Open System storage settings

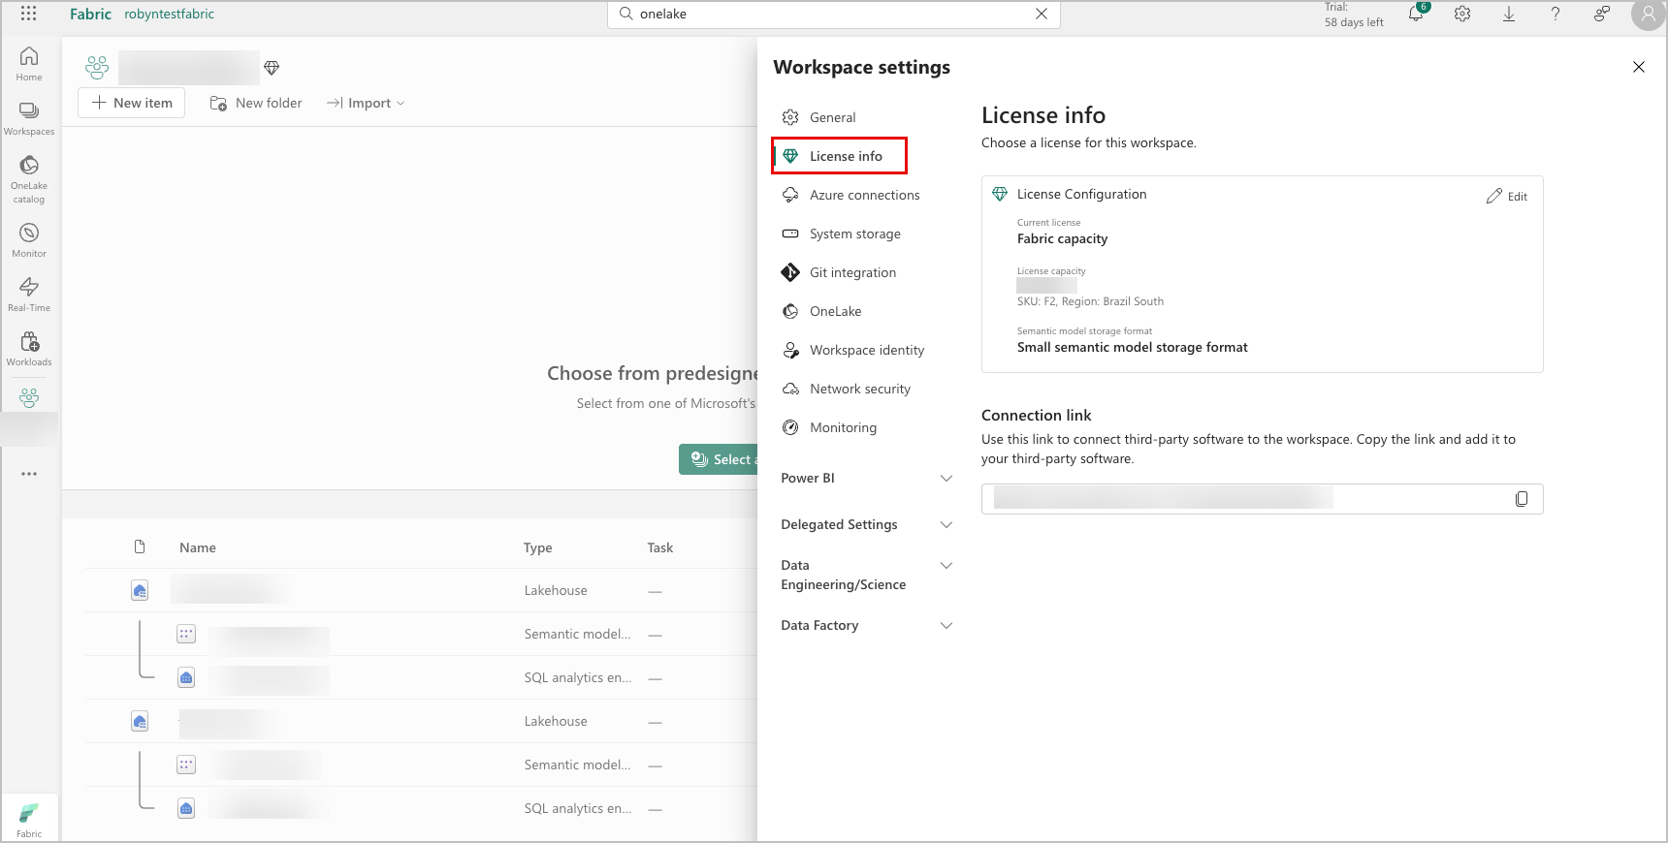842,234
